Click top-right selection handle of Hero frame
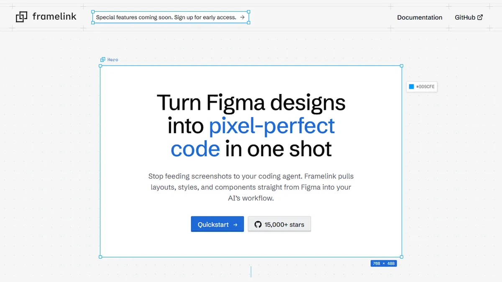Screen dimensions: 502x282 (402, 66)
